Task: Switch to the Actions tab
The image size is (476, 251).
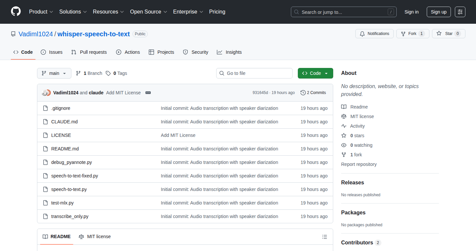Action: pos(128,52)
